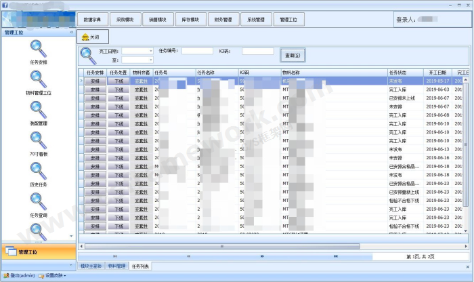Image resolution: width=474 pixels, height=282 pixels.
Task: Switch to the 物料管理 tab
Action: coord(116,266)
